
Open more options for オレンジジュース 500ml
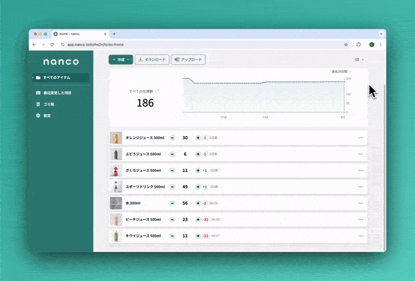click(x=360, y=137)
